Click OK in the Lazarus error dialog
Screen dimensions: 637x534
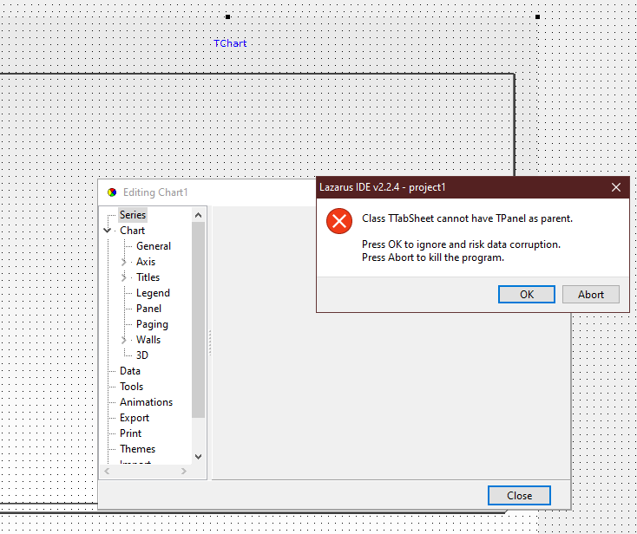coord(527,294)
